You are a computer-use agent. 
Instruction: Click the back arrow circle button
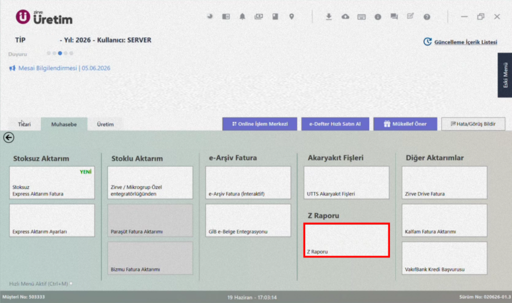click(x=9, y=137)
